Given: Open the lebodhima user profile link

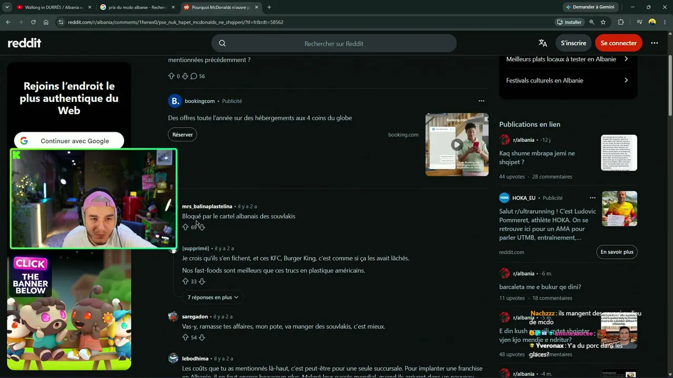Looking at the screenshot, I should click(x=195, y=359).
